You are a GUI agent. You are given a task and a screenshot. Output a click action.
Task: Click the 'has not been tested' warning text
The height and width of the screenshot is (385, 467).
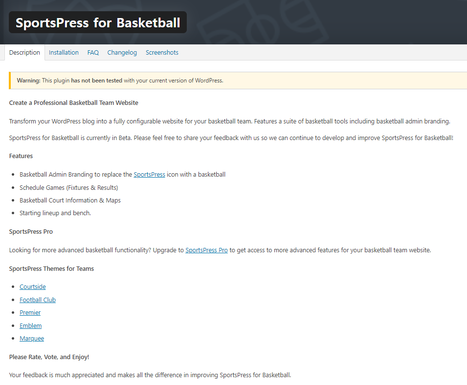(96, 81)
